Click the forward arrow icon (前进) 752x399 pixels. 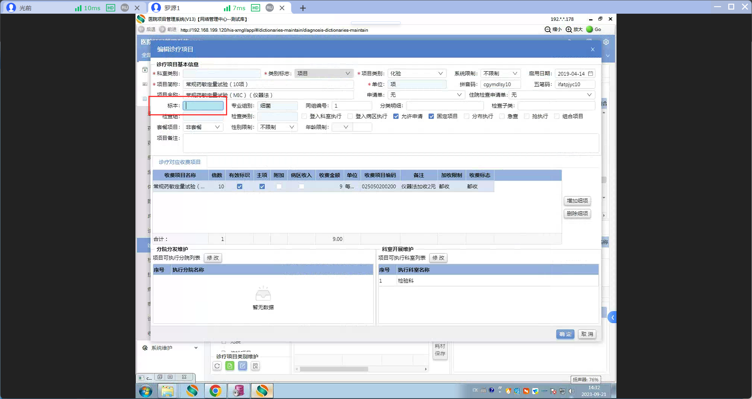[162, 29]
